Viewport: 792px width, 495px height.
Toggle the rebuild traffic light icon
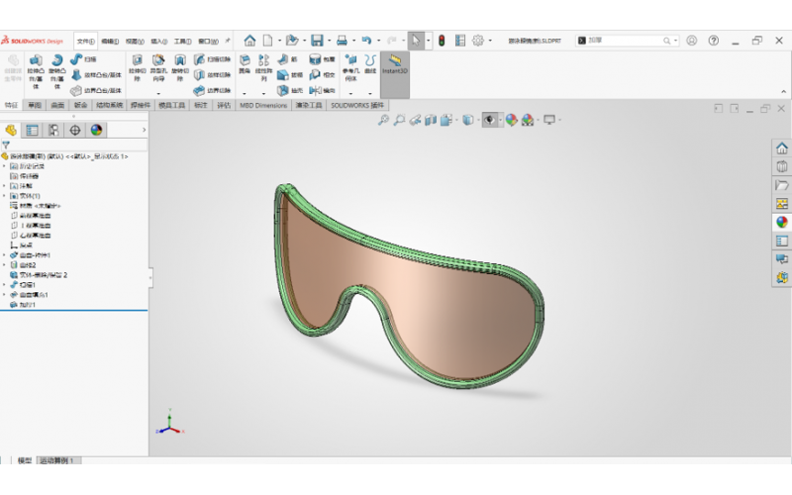tap(442, 41)
